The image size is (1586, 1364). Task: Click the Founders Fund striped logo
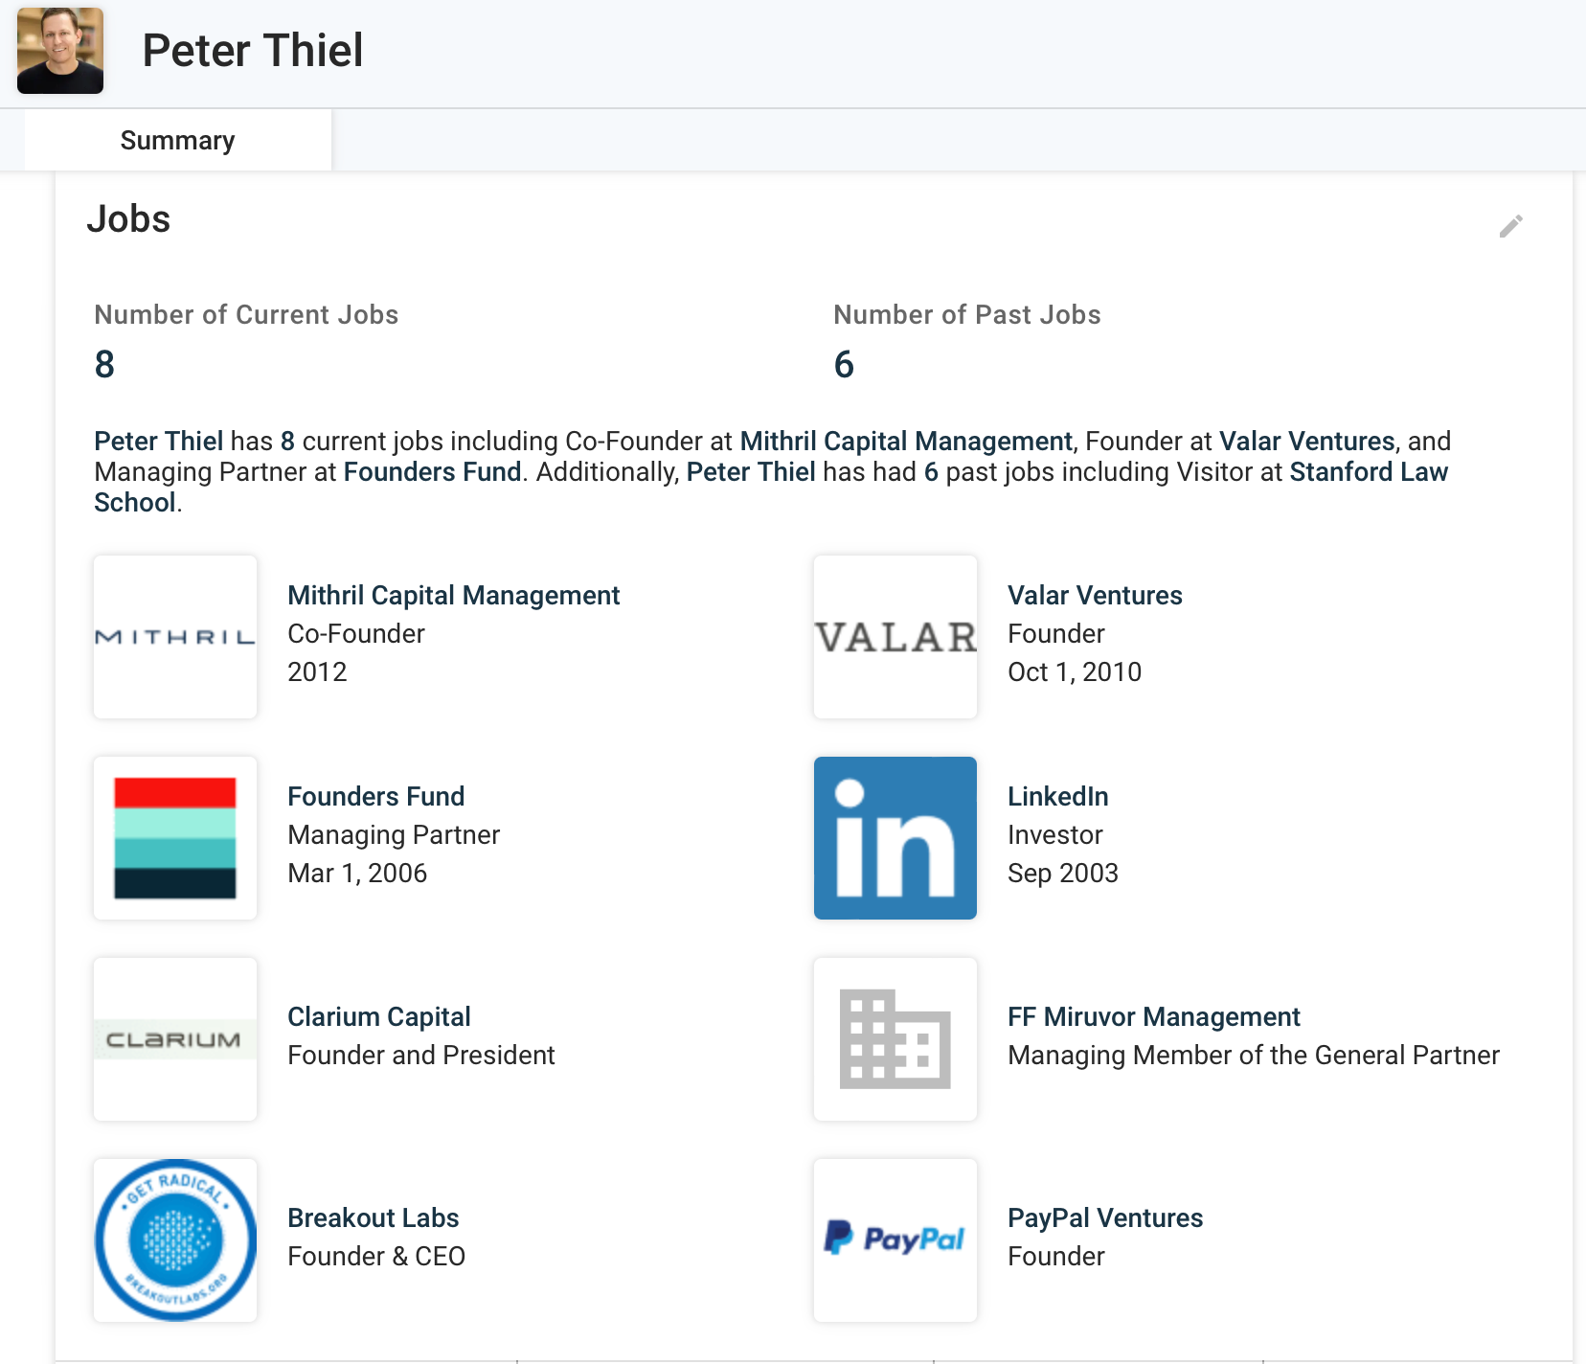point(175,838)
